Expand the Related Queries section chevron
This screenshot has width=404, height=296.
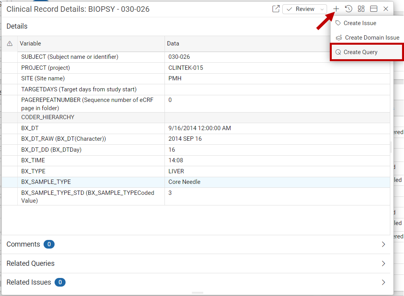pyautogui.click(x=383, y=263)
